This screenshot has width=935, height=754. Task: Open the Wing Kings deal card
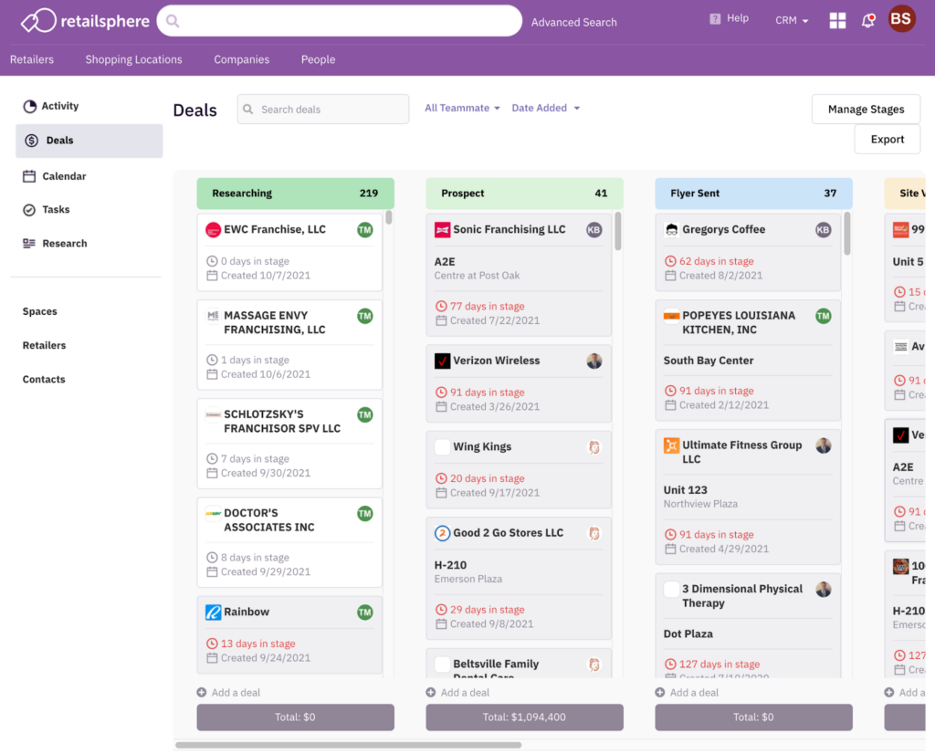pyautogui.click(x=519, y=470)
